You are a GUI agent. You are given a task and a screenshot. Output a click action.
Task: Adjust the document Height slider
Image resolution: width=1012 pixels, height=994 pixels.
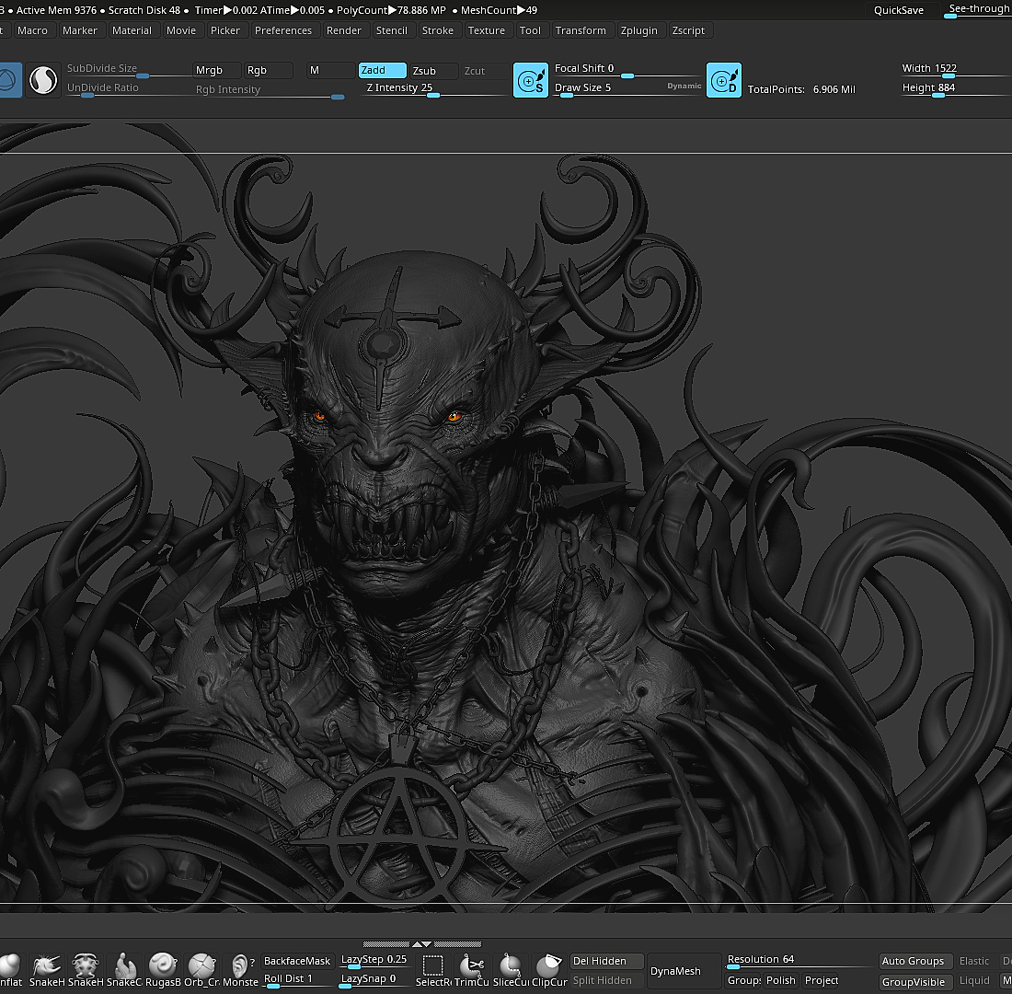pos(954,89)
